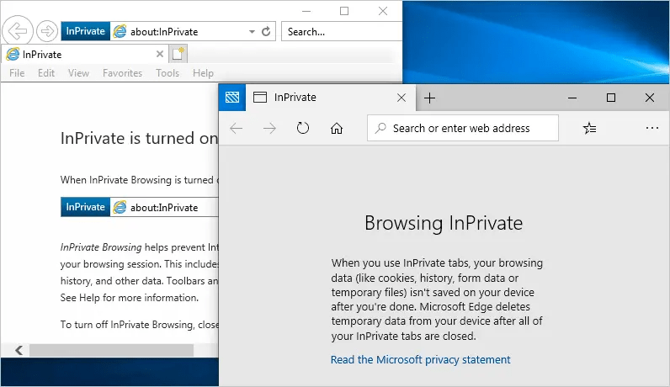Minimize the Internet Explorer window
Viewport: 670px width, 387px height.
coord(306,11)
